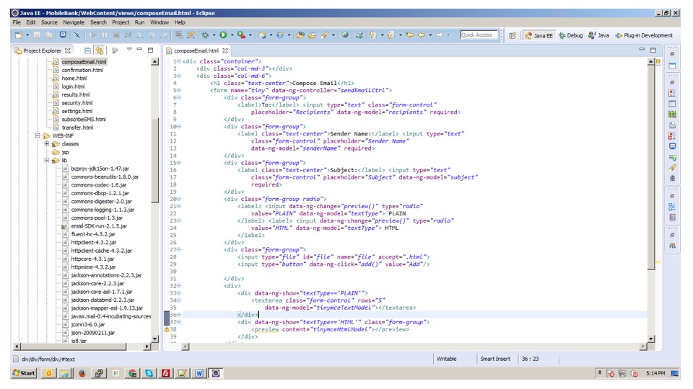The height and width of the screenshot is (389, 693).
Task: Open the New dropdown arrow beside the New icon
Action: click(27, 35)
